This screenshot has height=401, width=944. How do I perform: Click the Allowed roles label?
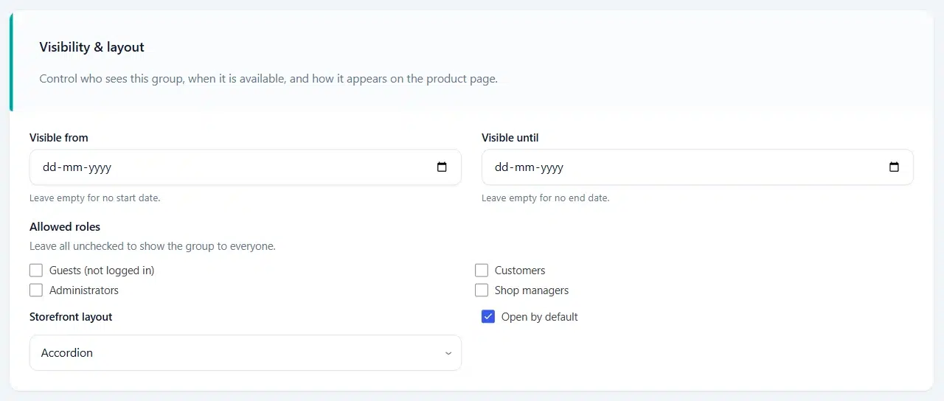[65, 227]
